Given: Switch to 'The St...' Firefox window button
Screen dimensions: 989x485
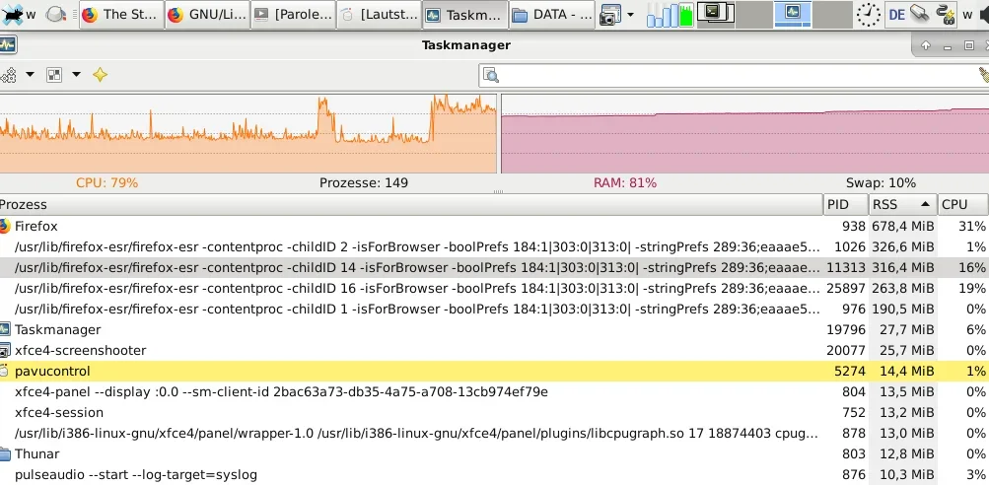Looking at the screenshot, I should [121, 15].
